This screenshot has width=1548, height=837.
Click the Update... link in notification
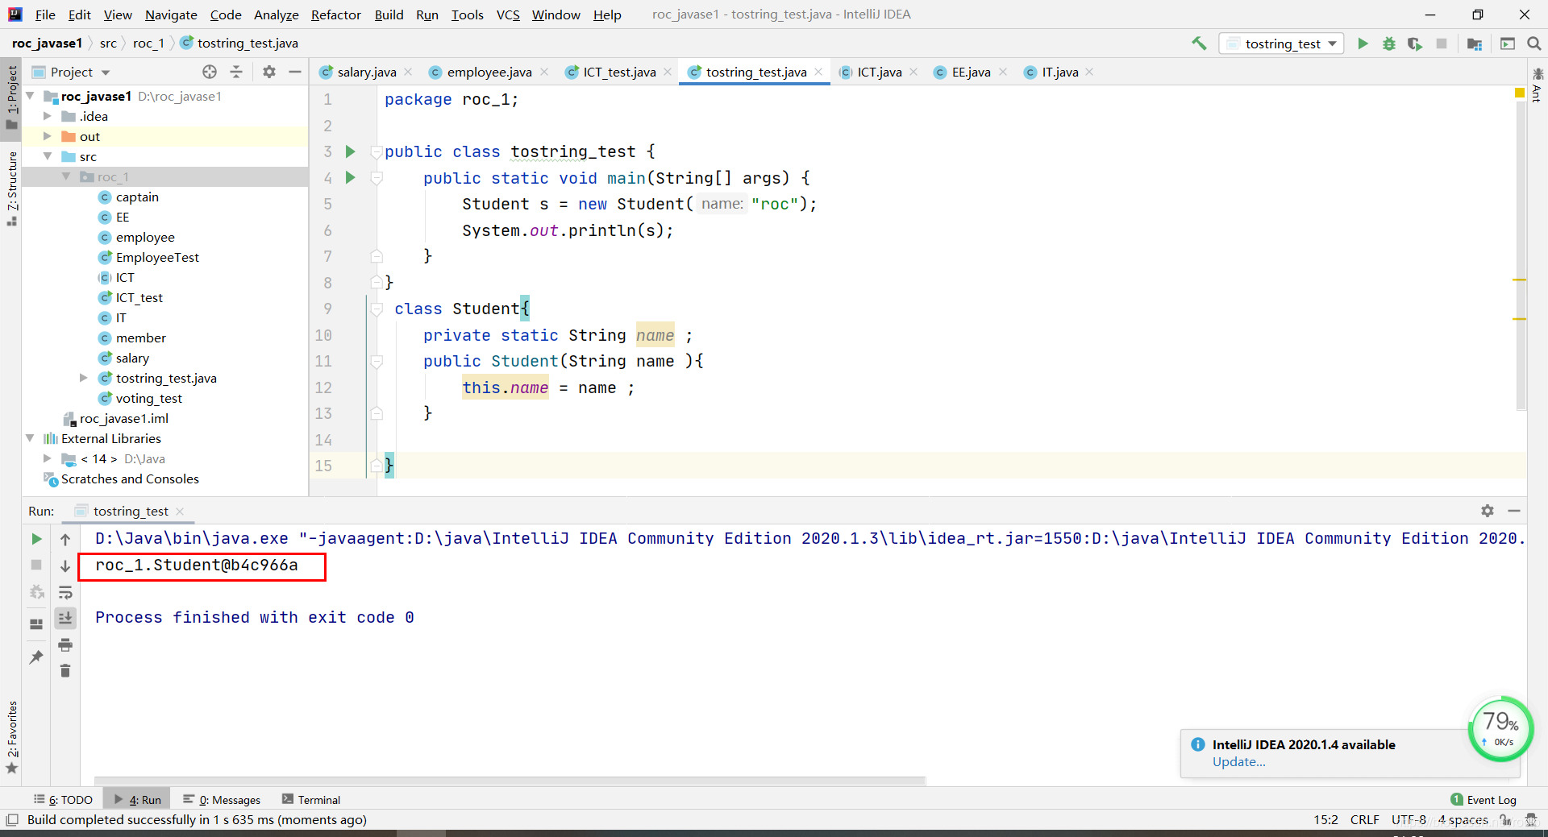click(1238, 762)
